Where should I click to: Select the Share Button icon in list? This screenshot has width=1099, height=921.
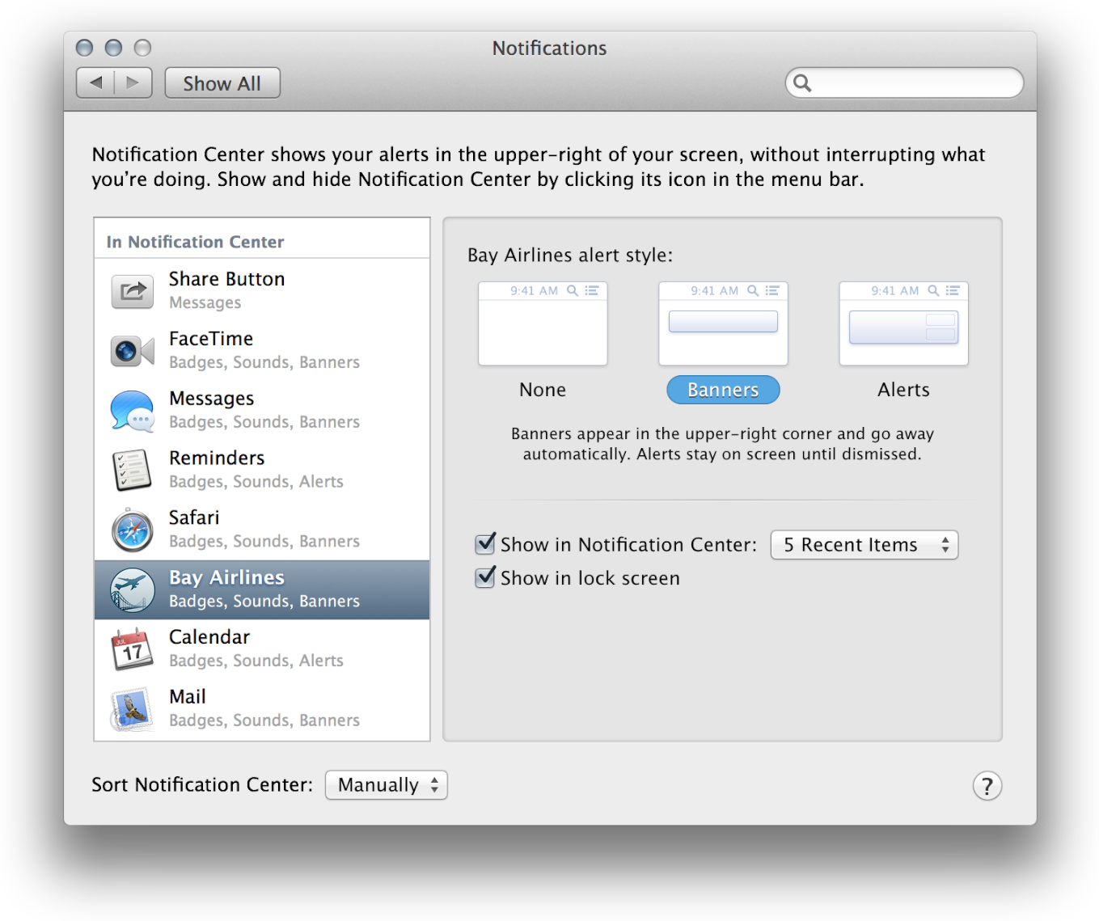(132, 291)
